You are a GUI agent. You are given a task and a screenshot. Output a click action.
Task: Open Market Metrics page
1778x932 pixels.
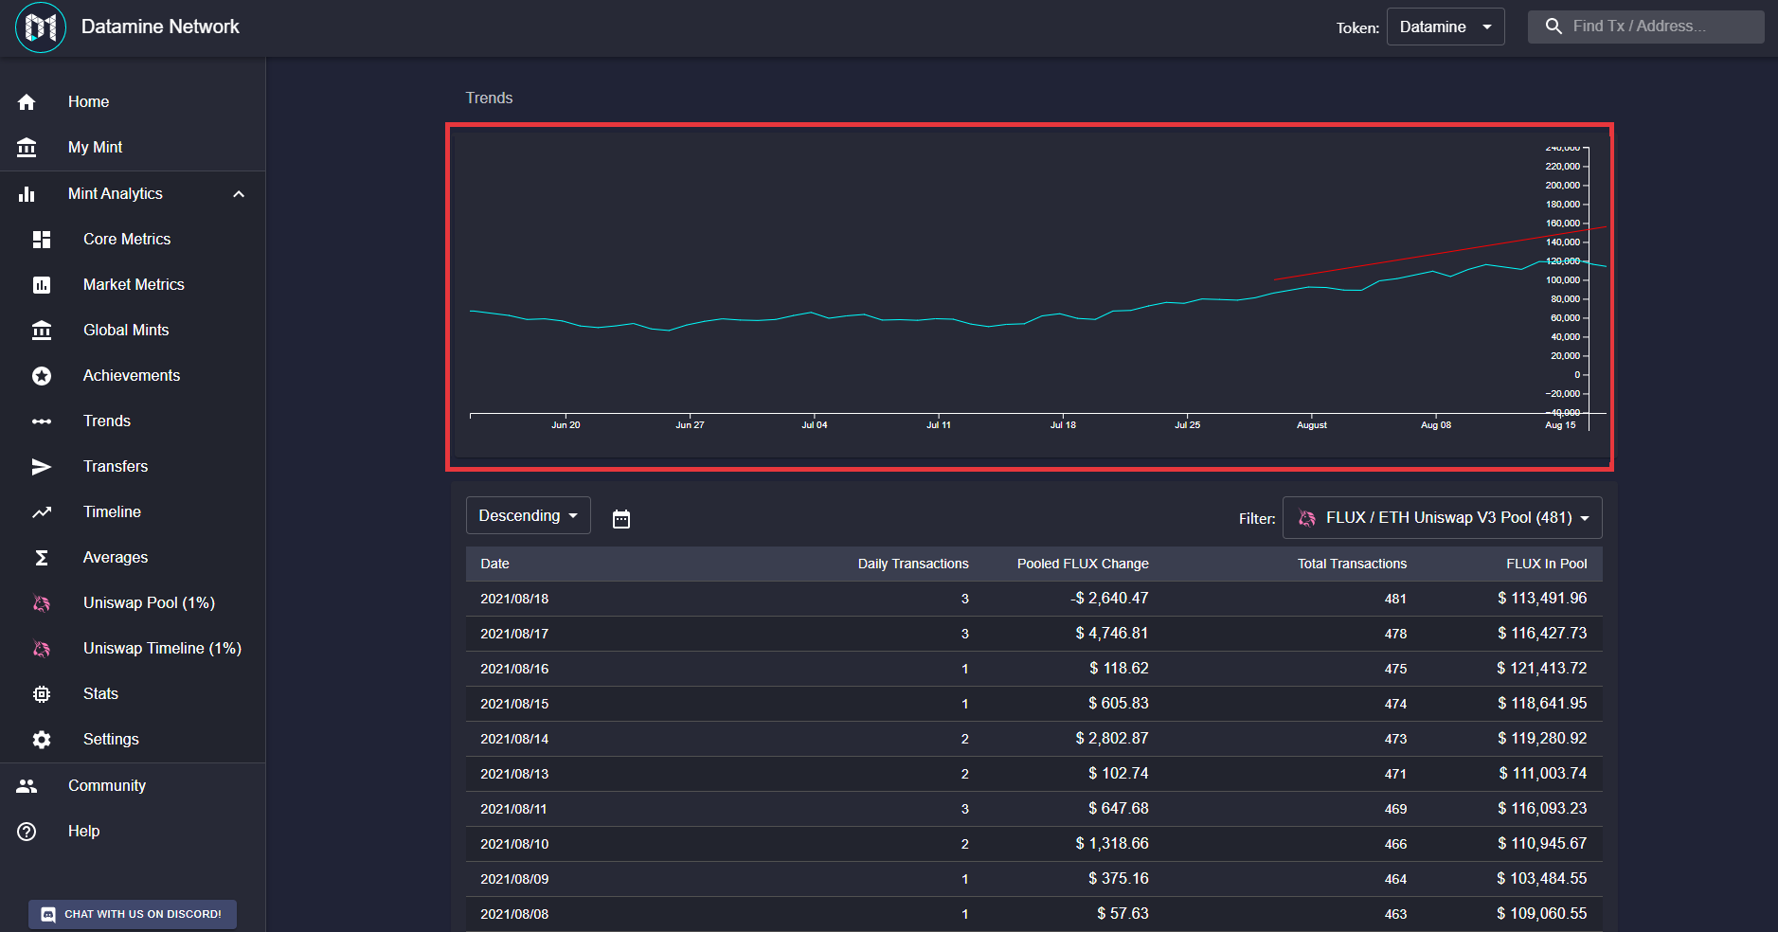[133, 284]
